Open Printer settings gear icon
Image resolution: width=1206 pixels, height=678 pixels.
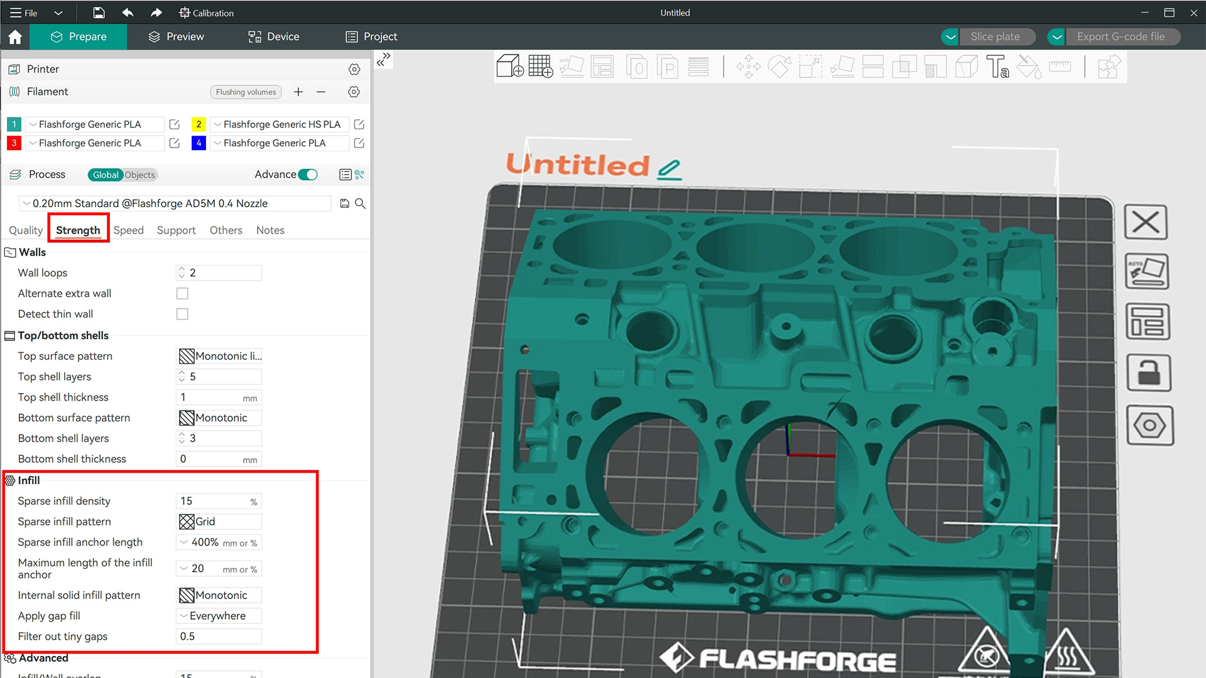tap(354, 69)
